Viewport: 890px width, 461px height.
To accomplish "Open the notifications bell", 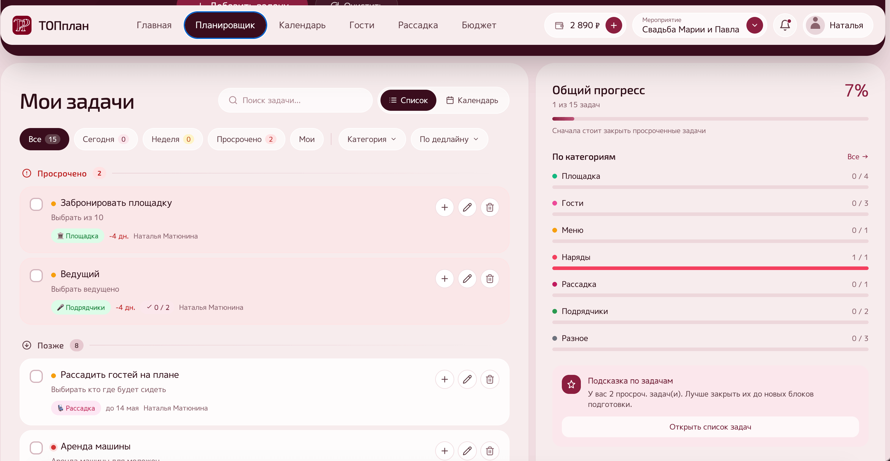I will [x=785, y=25].
